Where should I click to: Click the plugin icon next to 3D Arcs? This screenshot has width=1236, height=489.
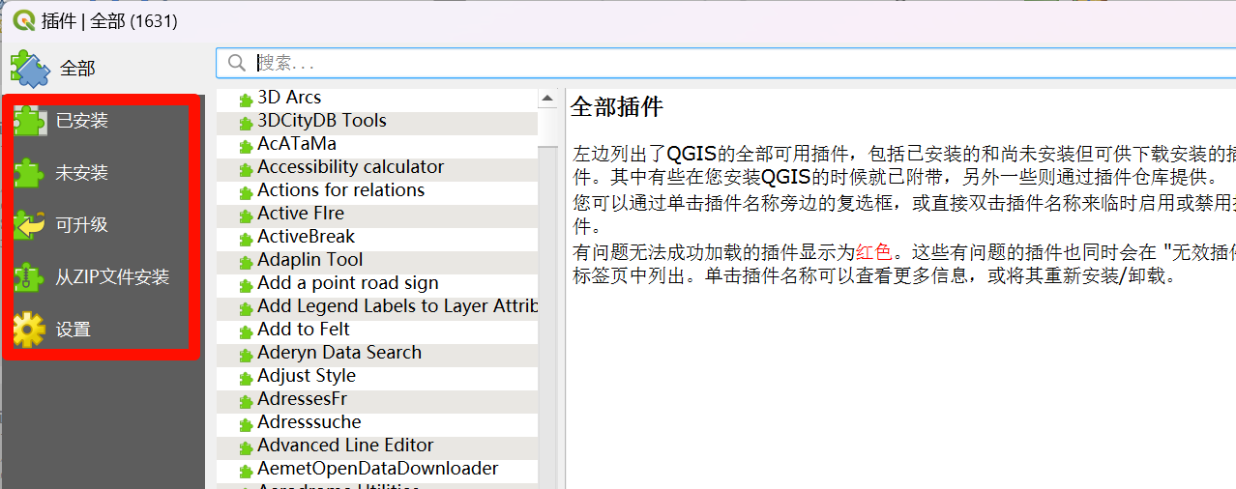[x=246, y=100]
